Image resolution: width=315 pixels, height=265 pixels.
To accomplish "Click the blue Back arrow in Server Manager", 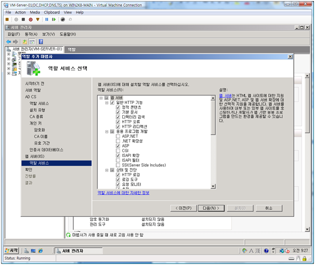I will click(8, 42).
